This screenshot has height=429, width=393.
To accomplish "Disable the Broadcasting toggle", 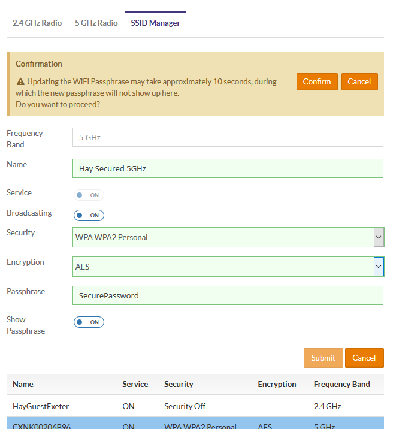I will [89, 216].
